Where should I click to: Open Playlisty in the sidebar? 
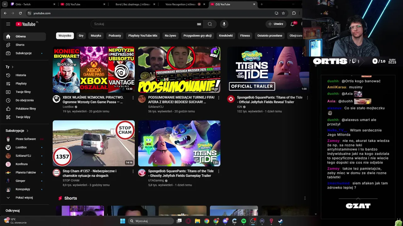25,83
